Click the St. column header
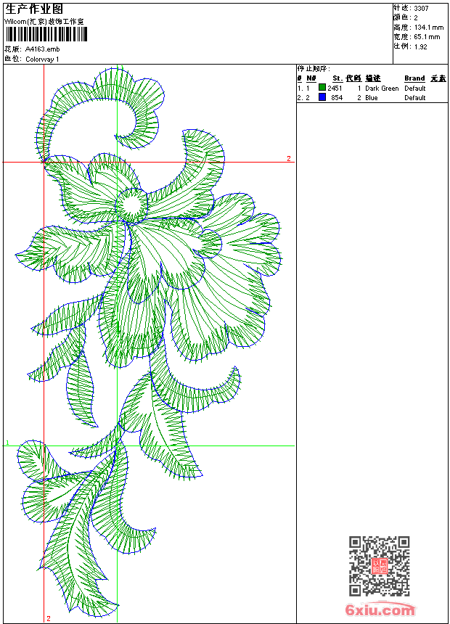The height and width of the screenshot is (624, 450). [337, 78]
